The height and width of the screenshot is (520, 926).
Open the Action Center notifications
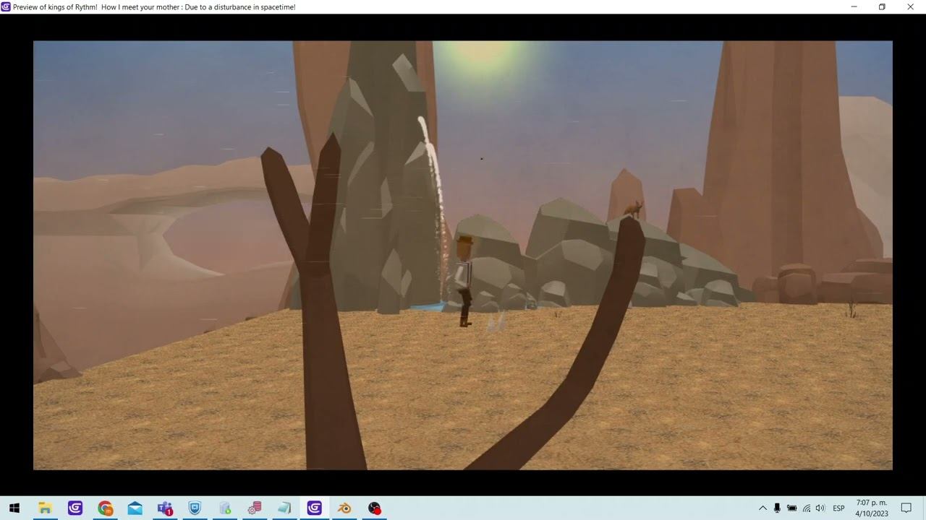pyautogui.click(x=906, y=508)
